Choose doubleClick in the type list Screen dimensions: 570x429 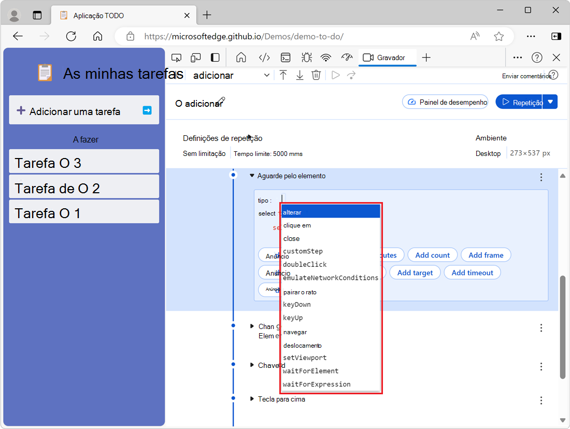click(305, 264)
